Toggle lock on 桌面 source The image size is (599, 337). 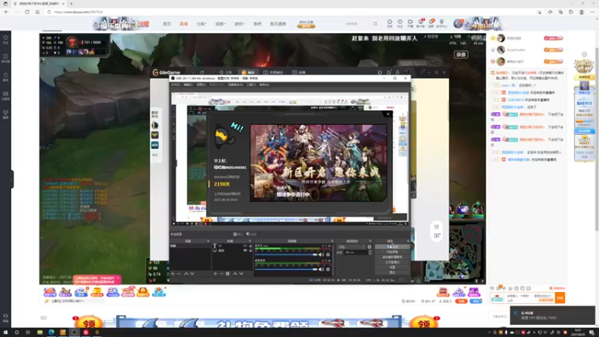coord(250,251)
